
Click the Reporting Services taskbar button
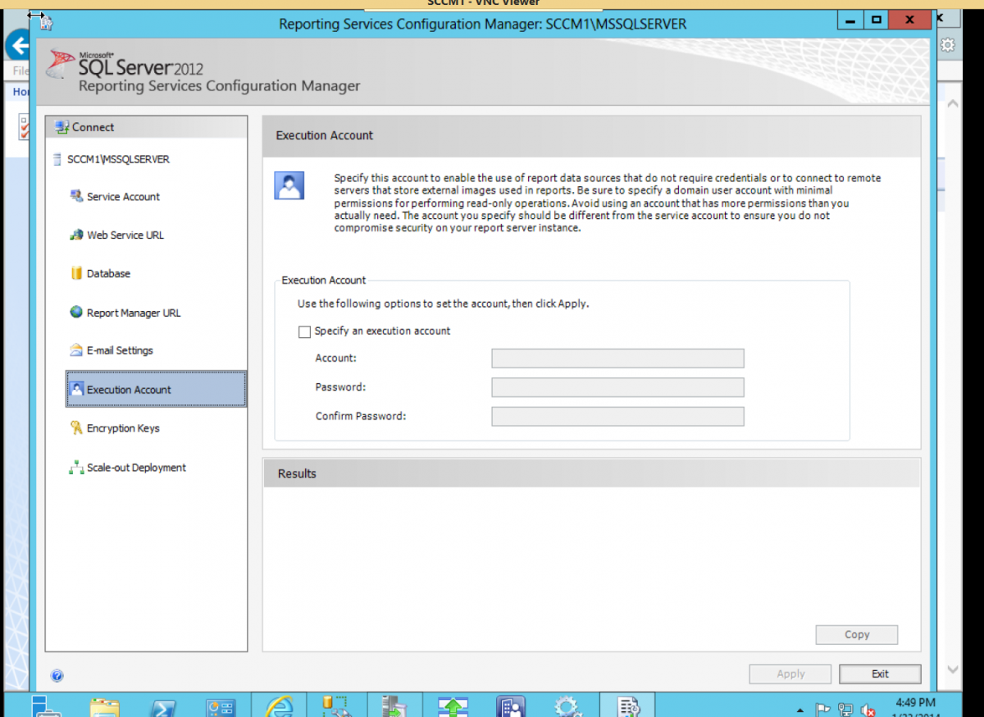click(x=628, y=706)
